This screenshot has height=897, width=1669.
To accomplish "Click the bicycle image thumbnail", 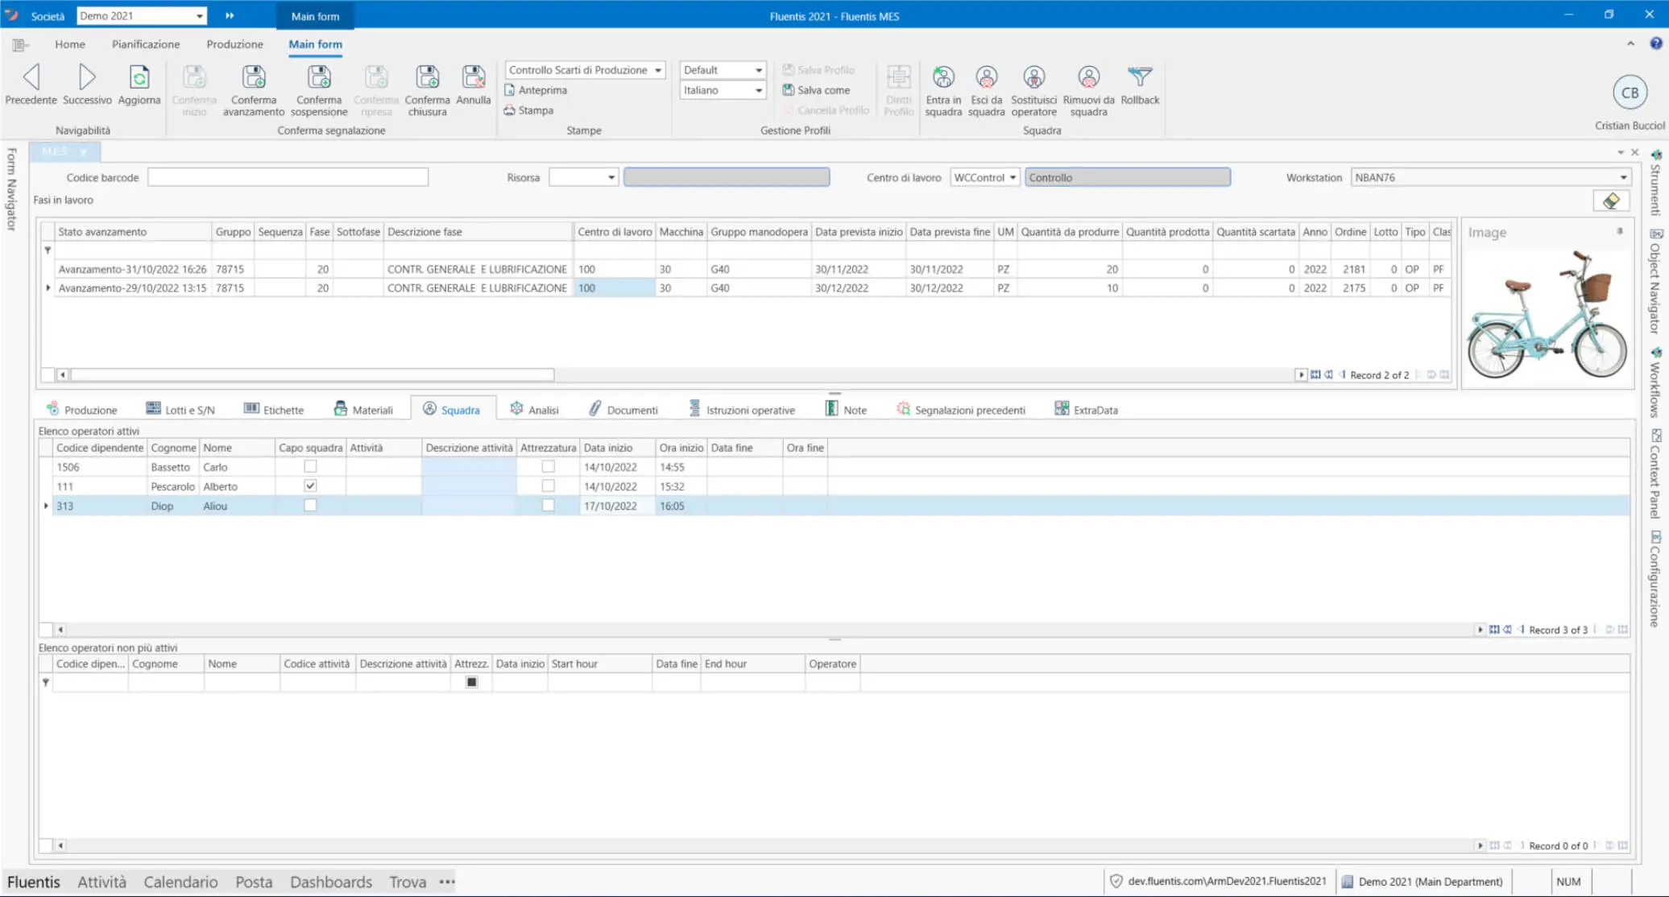I will point(1547,314).
